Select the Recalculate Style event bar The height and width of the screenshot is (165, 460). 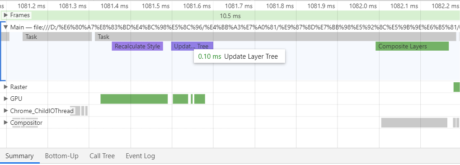pos(137,46)
